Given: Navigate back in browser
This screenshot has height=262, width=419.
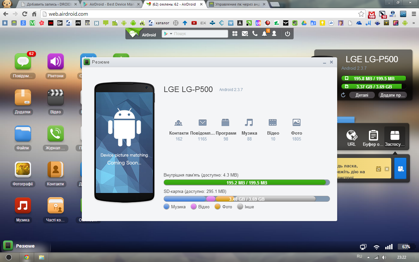Looking at the screenshot, I should 6,14.
